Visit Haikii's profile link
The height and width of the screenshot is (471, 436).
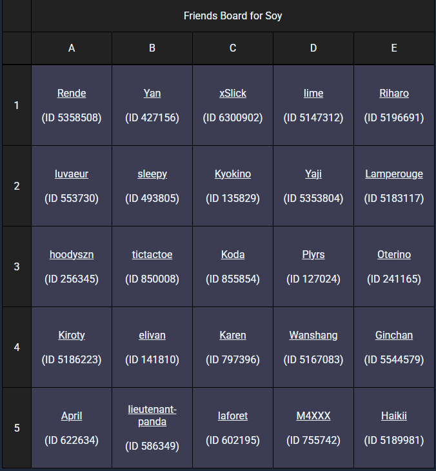click(394, 416)
